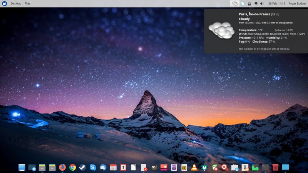Open the Solus main menu button
The image size is (308, 173).
pyautogui.click(x=4, y=3)
